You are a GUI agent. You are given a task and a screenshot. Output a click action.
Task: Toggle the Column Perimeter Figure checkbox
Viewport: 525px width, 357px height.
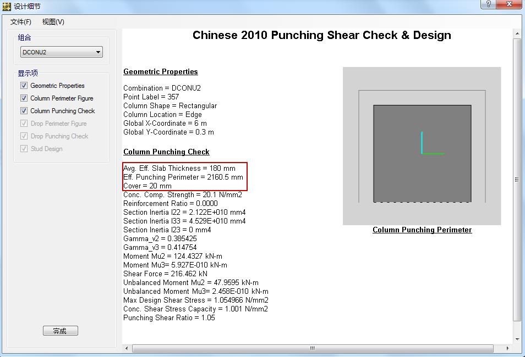click(x=24, y=98)
